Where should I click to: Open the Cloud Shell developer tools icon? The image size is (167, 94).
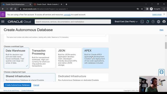[142, 22]
